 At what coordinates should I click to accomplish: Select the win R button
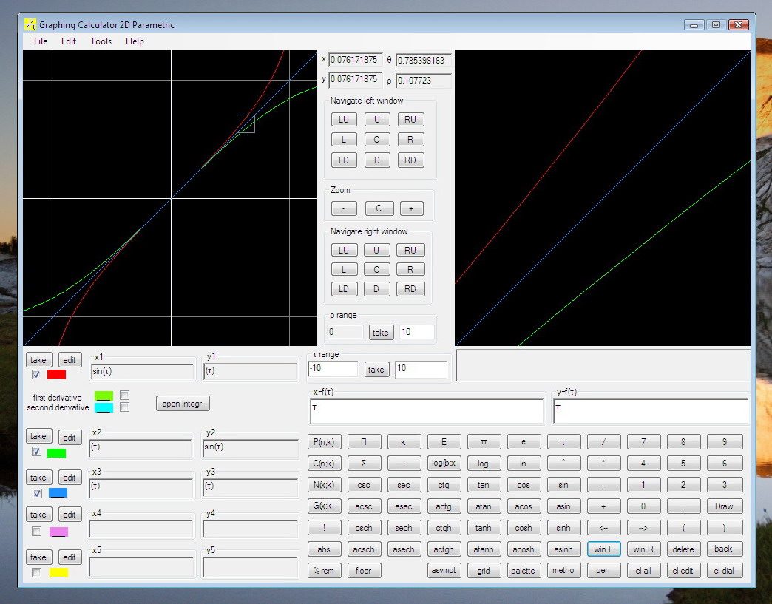(x=643, y=549)
